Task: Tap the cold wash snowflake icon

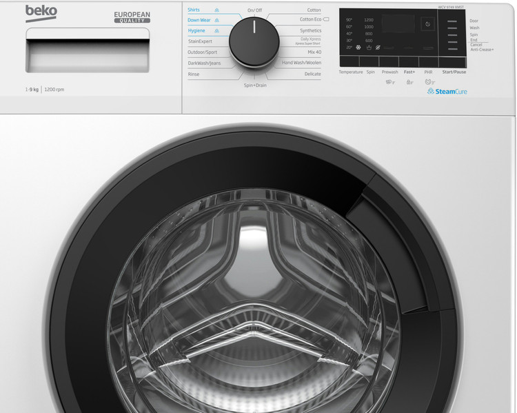Action: pos(358,48)
